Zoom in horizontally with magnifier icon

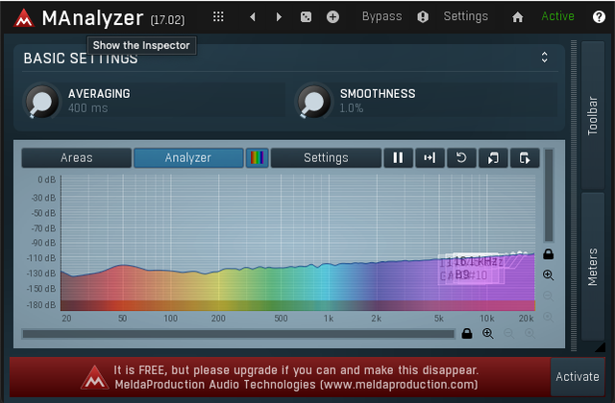(x=488, y=334)
